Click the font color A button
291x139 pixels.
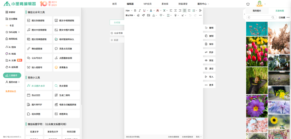pyautogui.click(x=151, y=10)
